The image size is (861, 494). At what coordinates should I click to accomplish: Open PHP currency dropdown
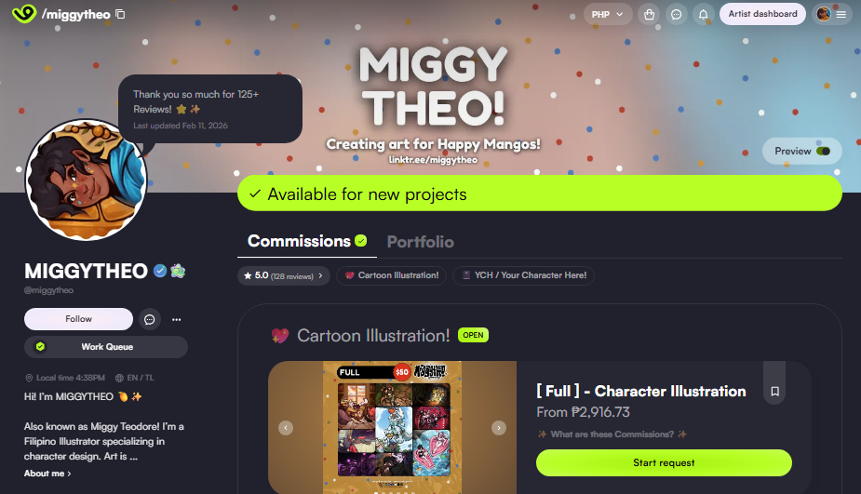[607, 14]
